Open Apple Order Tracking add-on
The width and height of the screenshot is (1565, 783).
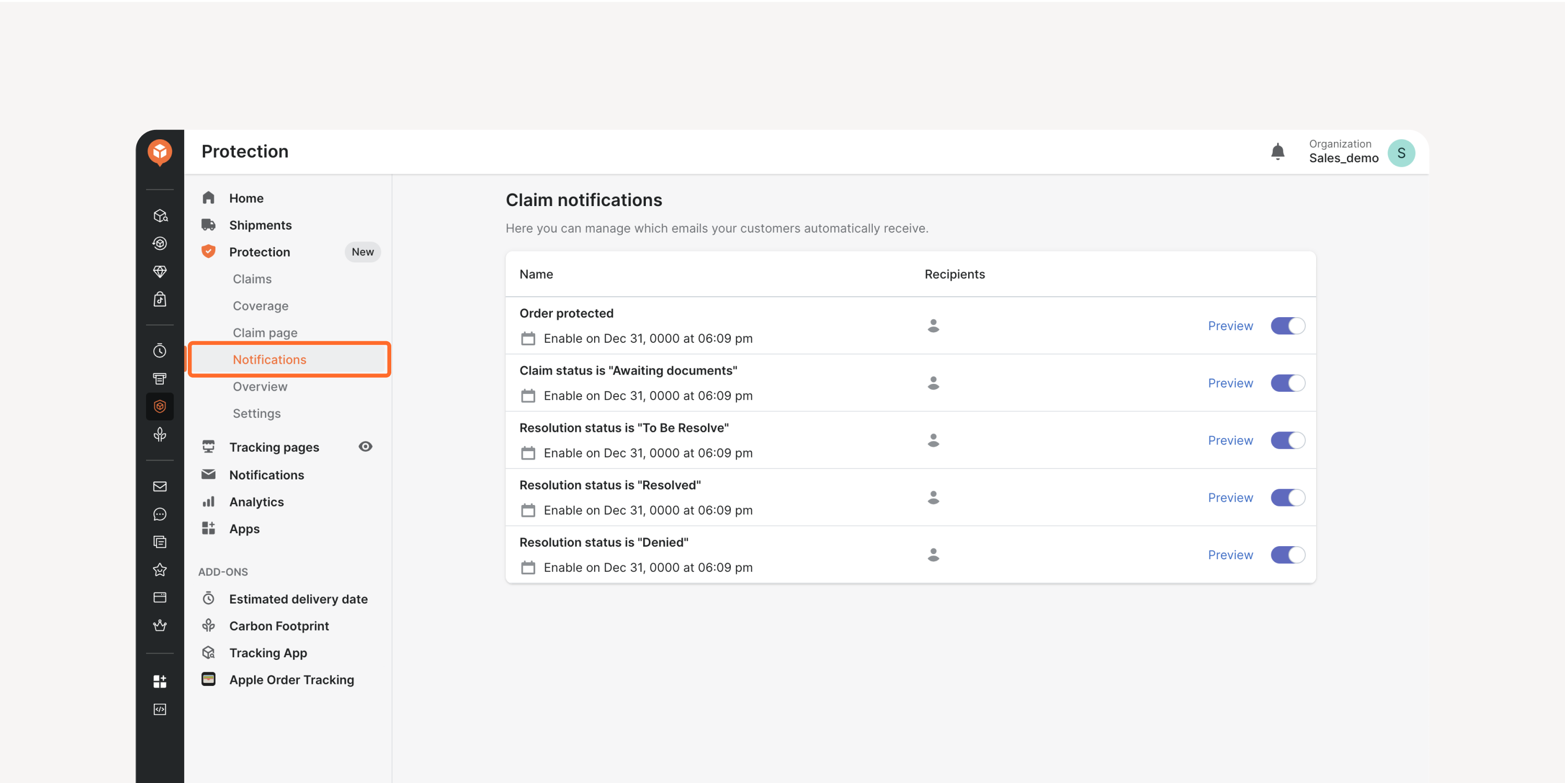pos(291,680)
